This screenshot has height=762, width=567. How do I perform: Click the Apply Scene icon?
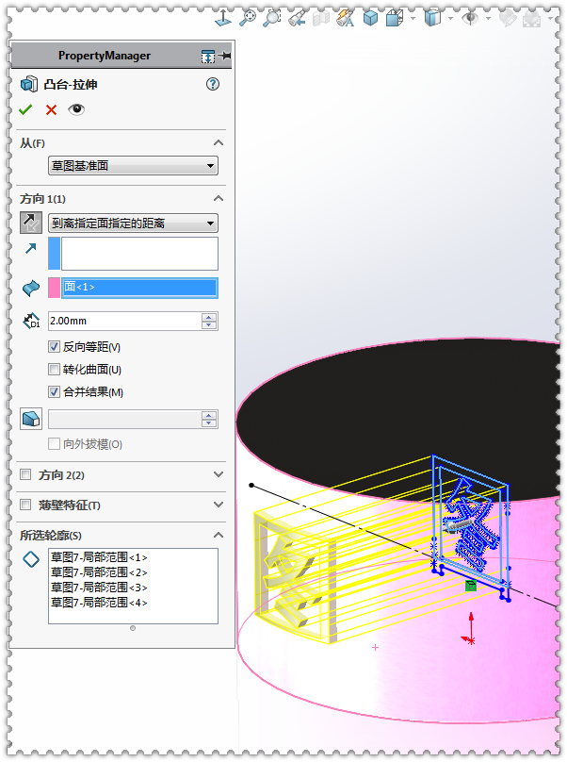click(532, 19)
